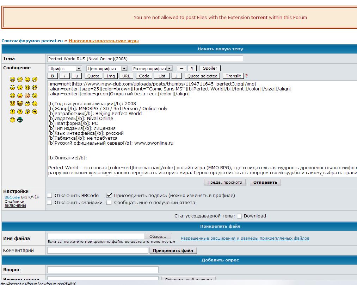Insert Spoiler tag

pyautogui.click(x=210, y=68)
